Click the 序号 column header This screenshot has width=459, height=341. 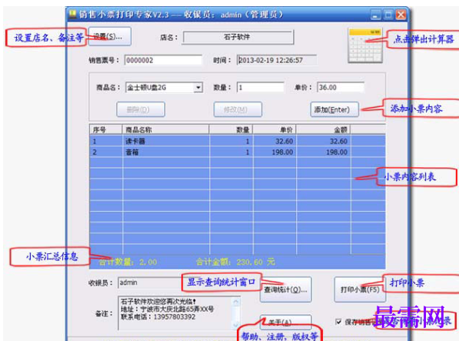tap(105, 129)
